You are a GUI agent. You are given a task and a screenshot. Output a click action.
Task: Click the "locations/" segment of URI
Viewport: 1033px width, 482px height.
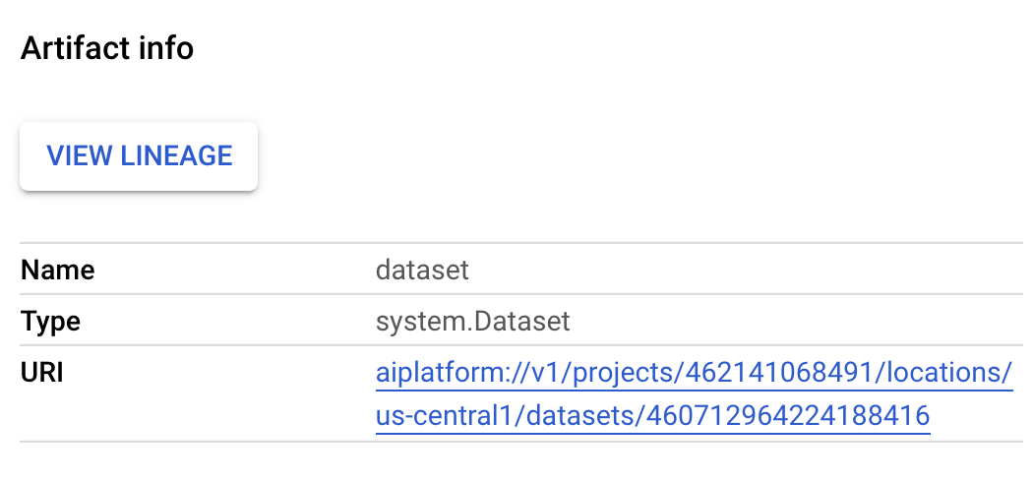942,375
